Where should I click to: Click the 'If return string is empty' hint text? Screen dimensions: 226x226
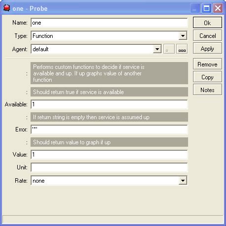click(x=91, y=117)
